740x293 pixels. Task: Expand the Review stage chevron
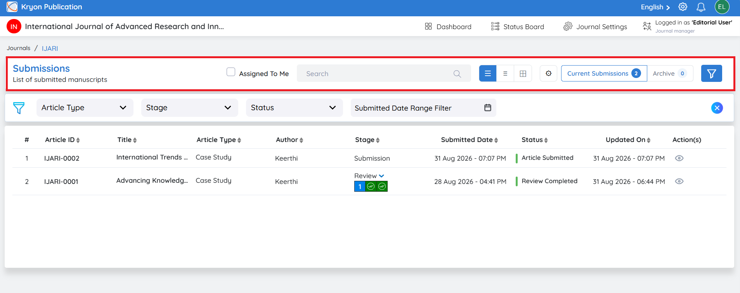click(x=381, y=176)
